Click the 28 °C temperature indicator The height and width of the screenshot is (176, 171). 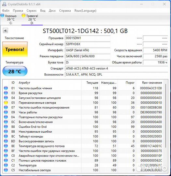coord(15,71)
